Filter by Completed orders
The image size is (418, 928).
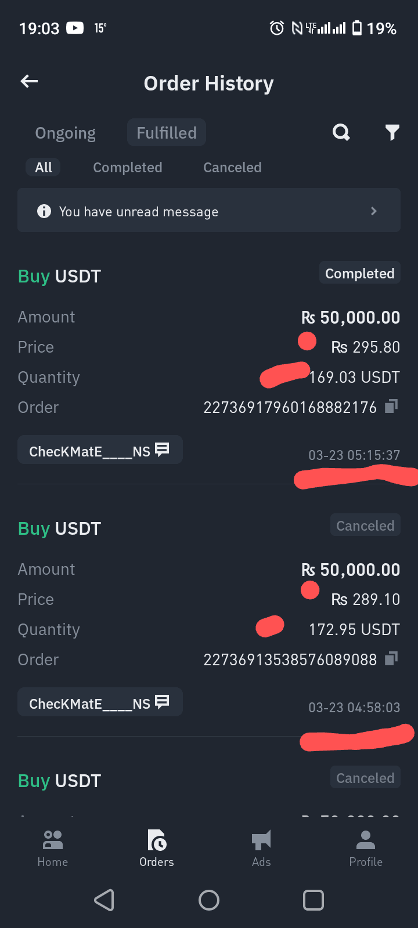pyautogui.click(x=128, y=168)
